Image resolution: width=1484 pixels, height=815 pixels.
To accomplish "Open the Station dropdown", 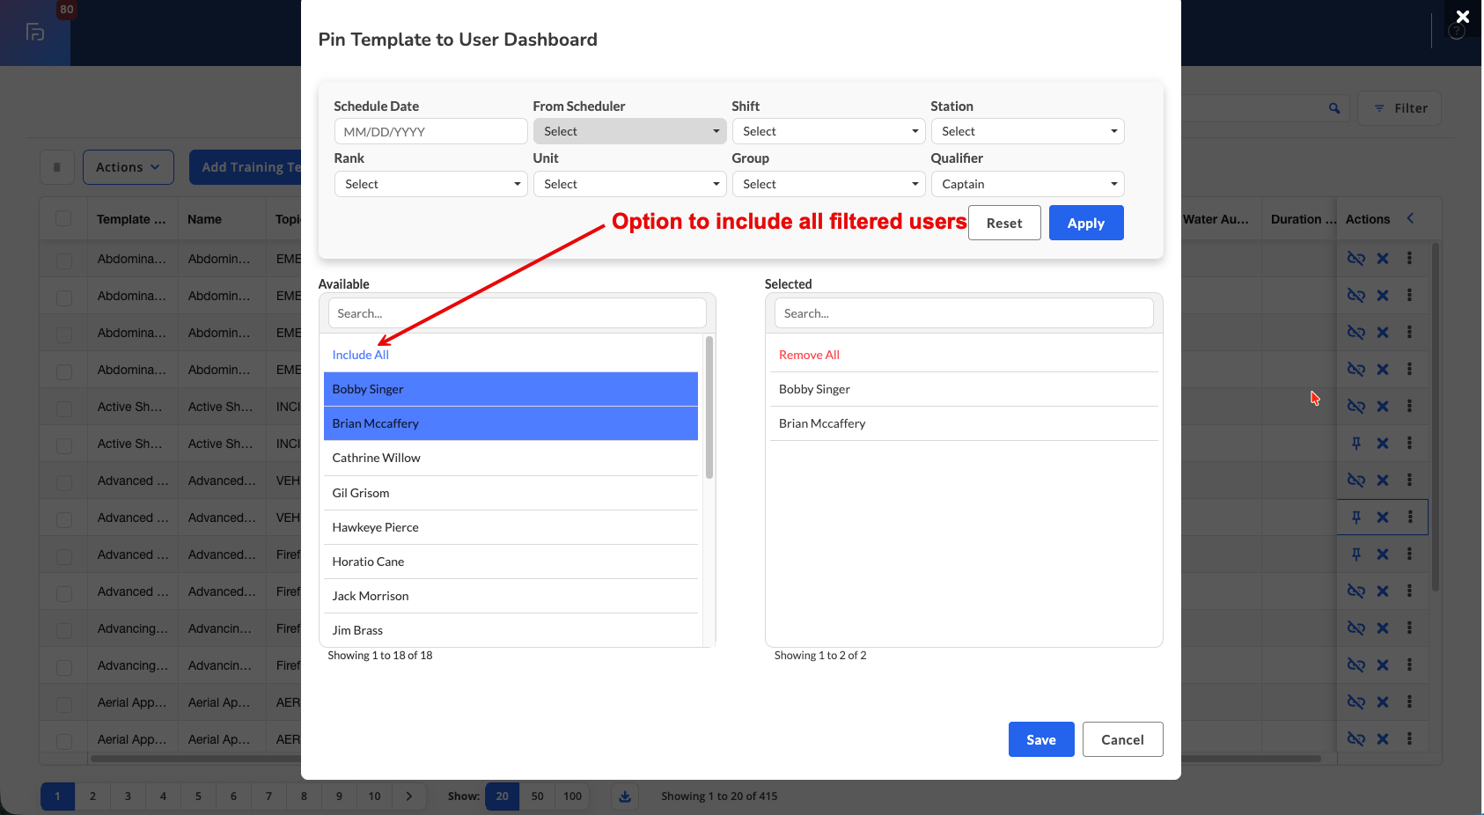I will [1027, 131].
